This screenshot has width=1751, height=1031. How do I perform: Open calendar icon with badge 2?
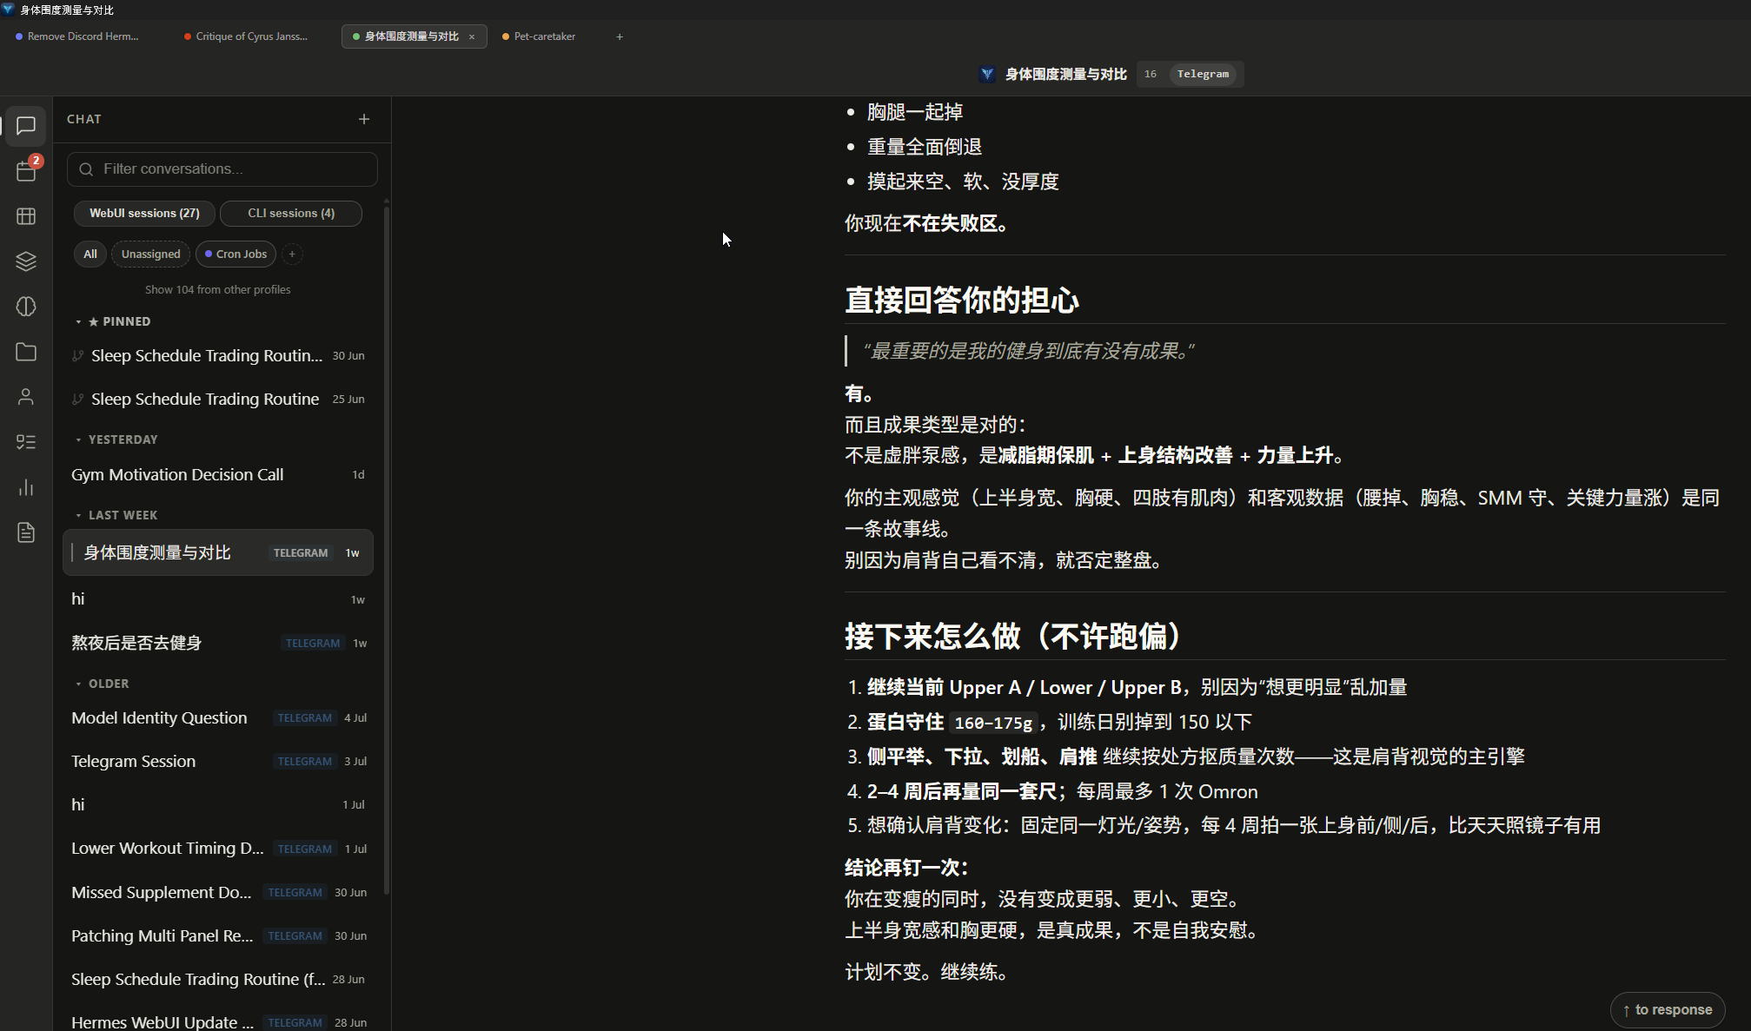pos(26,171)
